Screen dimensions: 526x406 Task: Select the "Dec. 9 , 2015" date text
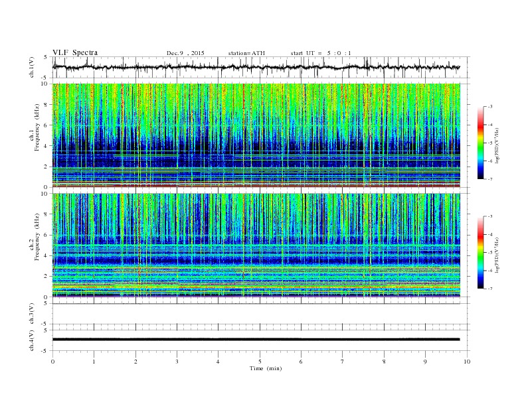[x=185, y=53]
